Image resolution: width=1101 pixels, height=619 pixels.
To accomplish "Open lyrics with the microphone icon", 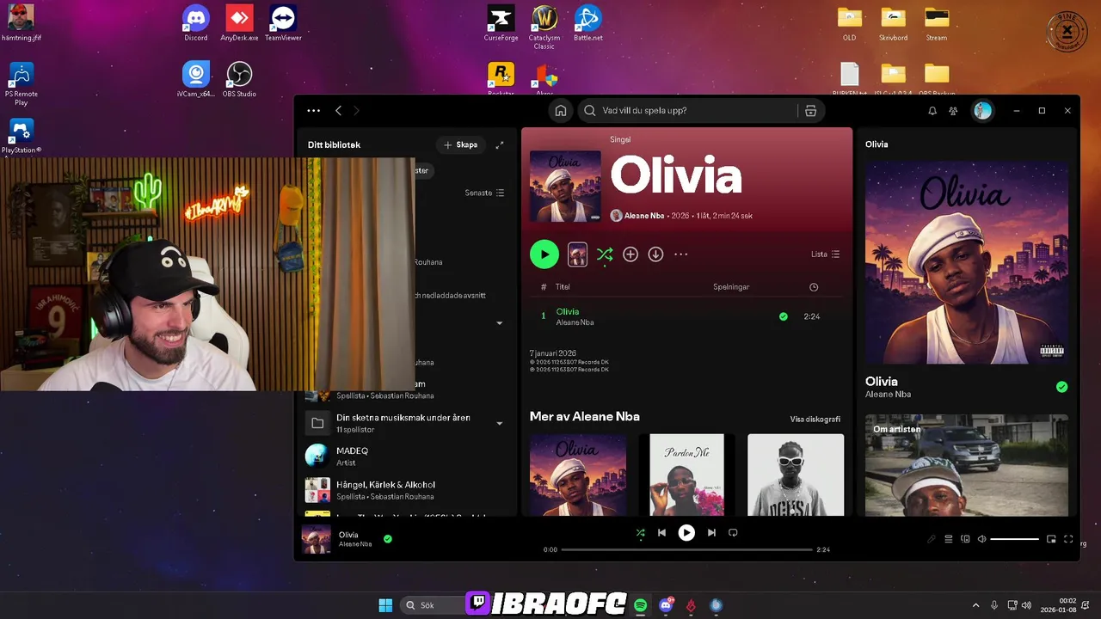I will pyautogui.click(x=931, y=539).
